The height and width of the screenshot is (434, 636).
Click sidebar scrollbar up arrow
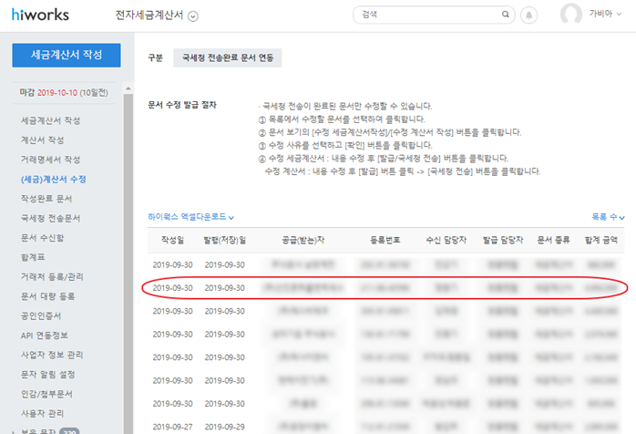click(128, 88)
